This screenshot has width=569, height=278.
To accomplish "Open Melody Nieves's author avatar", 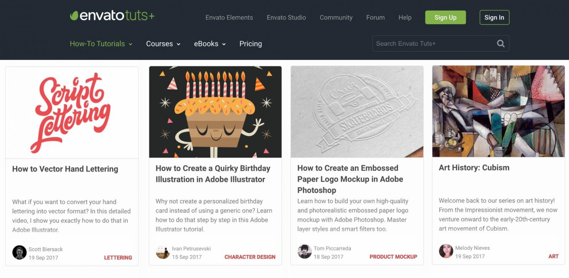I will tap(446, 251).
